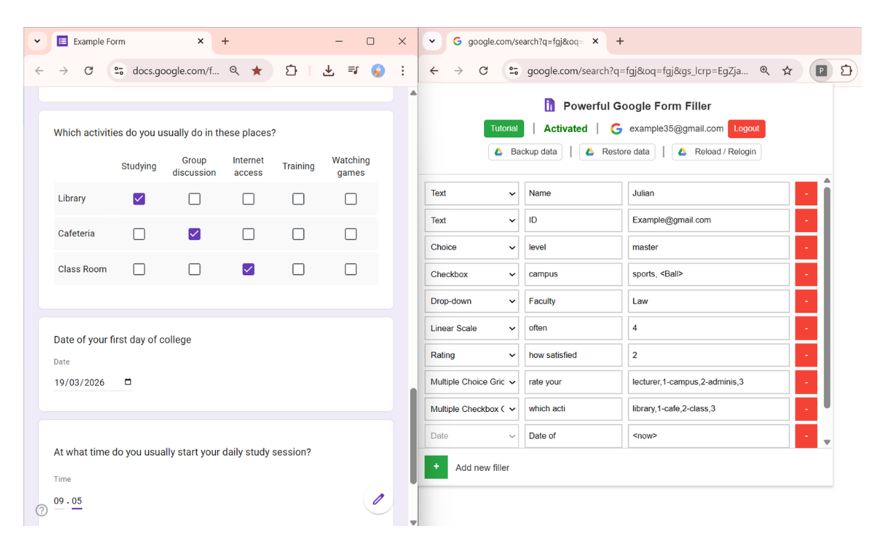The height and width of the screenshot is (553, 885).
Task: Check Cafeteria Training checkbox
Action: click(x=298, y=234)
